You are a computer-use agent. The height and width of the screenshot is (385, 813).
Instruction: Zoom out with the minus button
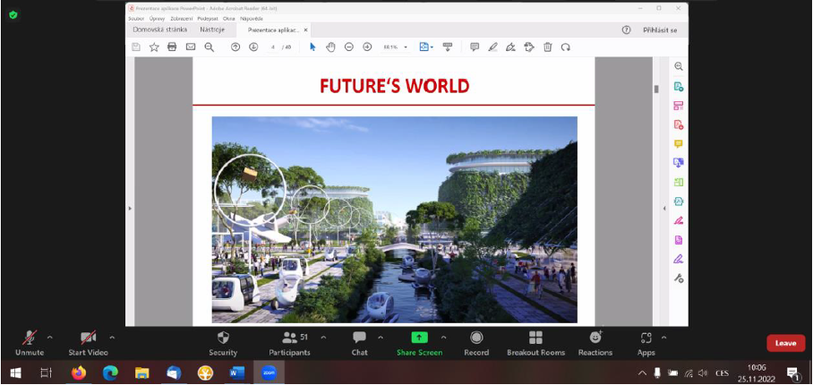tap(349, 47)
